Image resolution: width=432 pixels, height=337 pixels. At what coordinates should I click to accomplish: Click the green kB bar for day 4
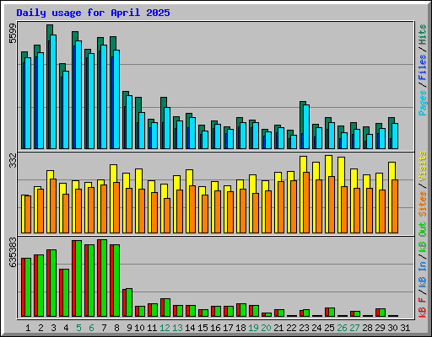(66, 293)
